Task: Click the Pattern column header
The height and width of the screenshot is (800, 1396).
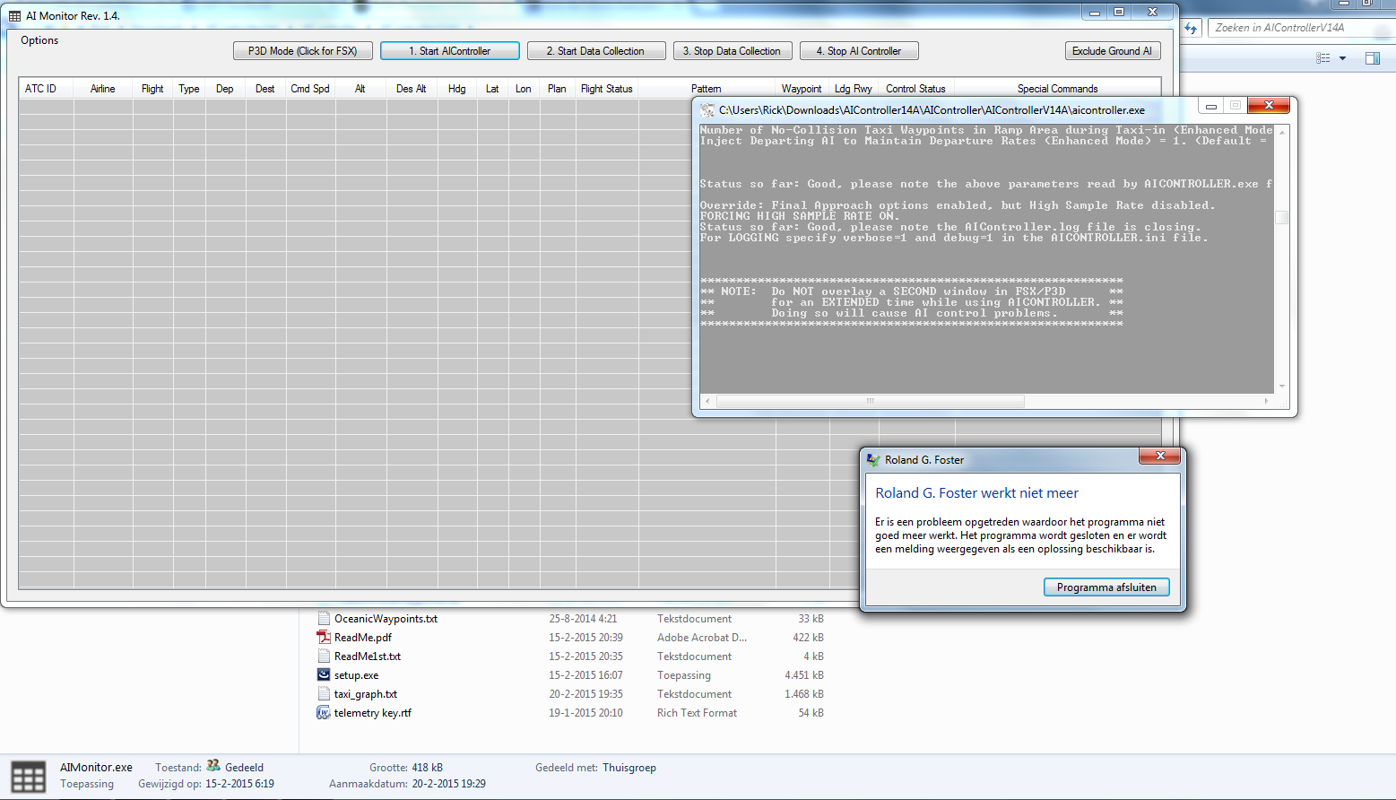Action: 707,89
